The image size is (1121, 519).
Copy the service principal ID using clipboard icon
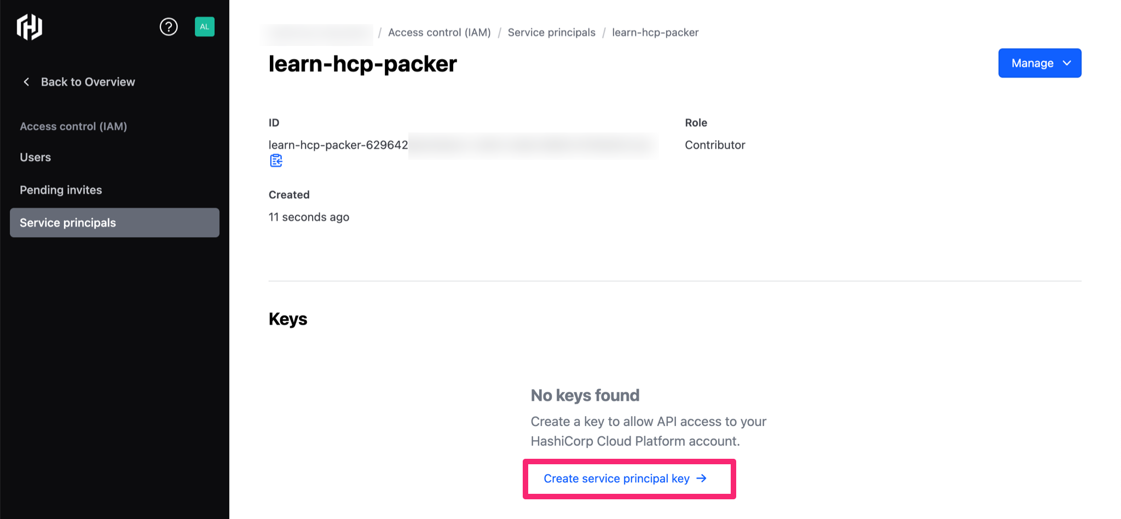pyautogui.click(x=276, y=160)
